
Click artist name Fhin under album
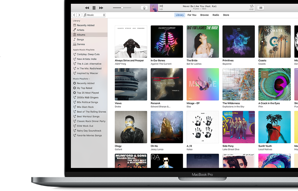(x=261, y=106)
